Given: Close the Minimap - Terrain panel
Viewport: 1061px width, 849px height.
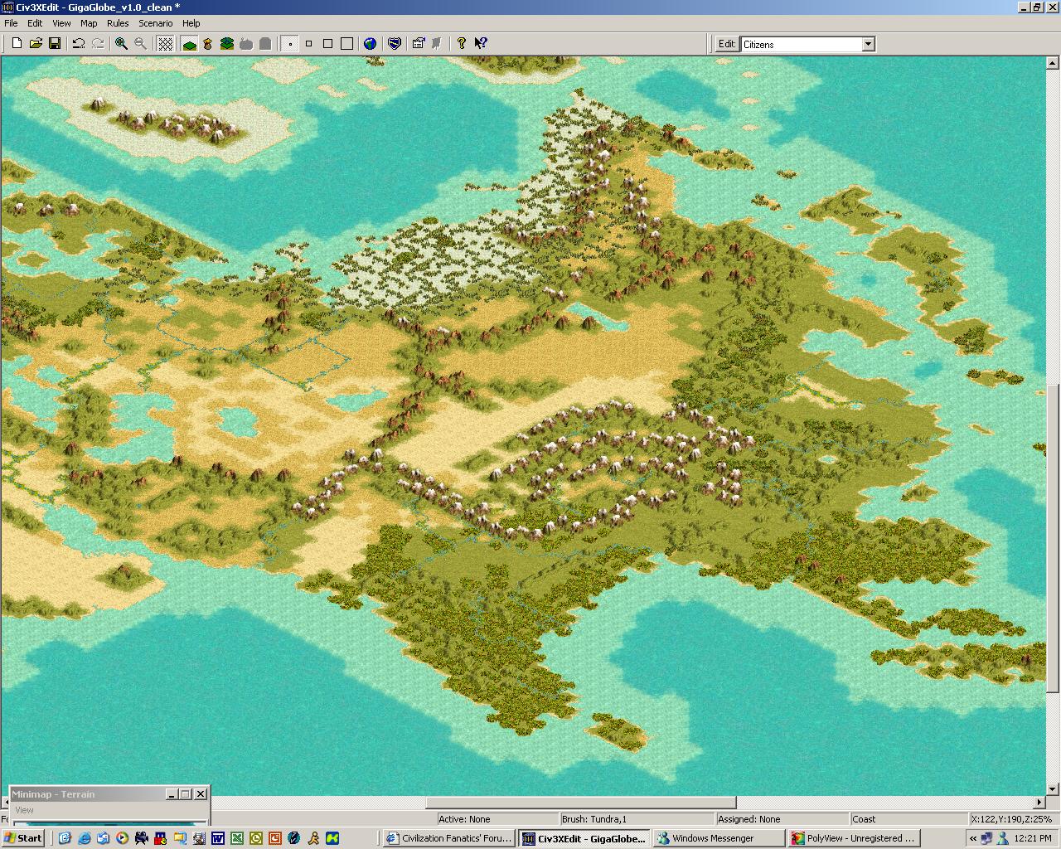Looking at the screenshot, I should point(200,794).
